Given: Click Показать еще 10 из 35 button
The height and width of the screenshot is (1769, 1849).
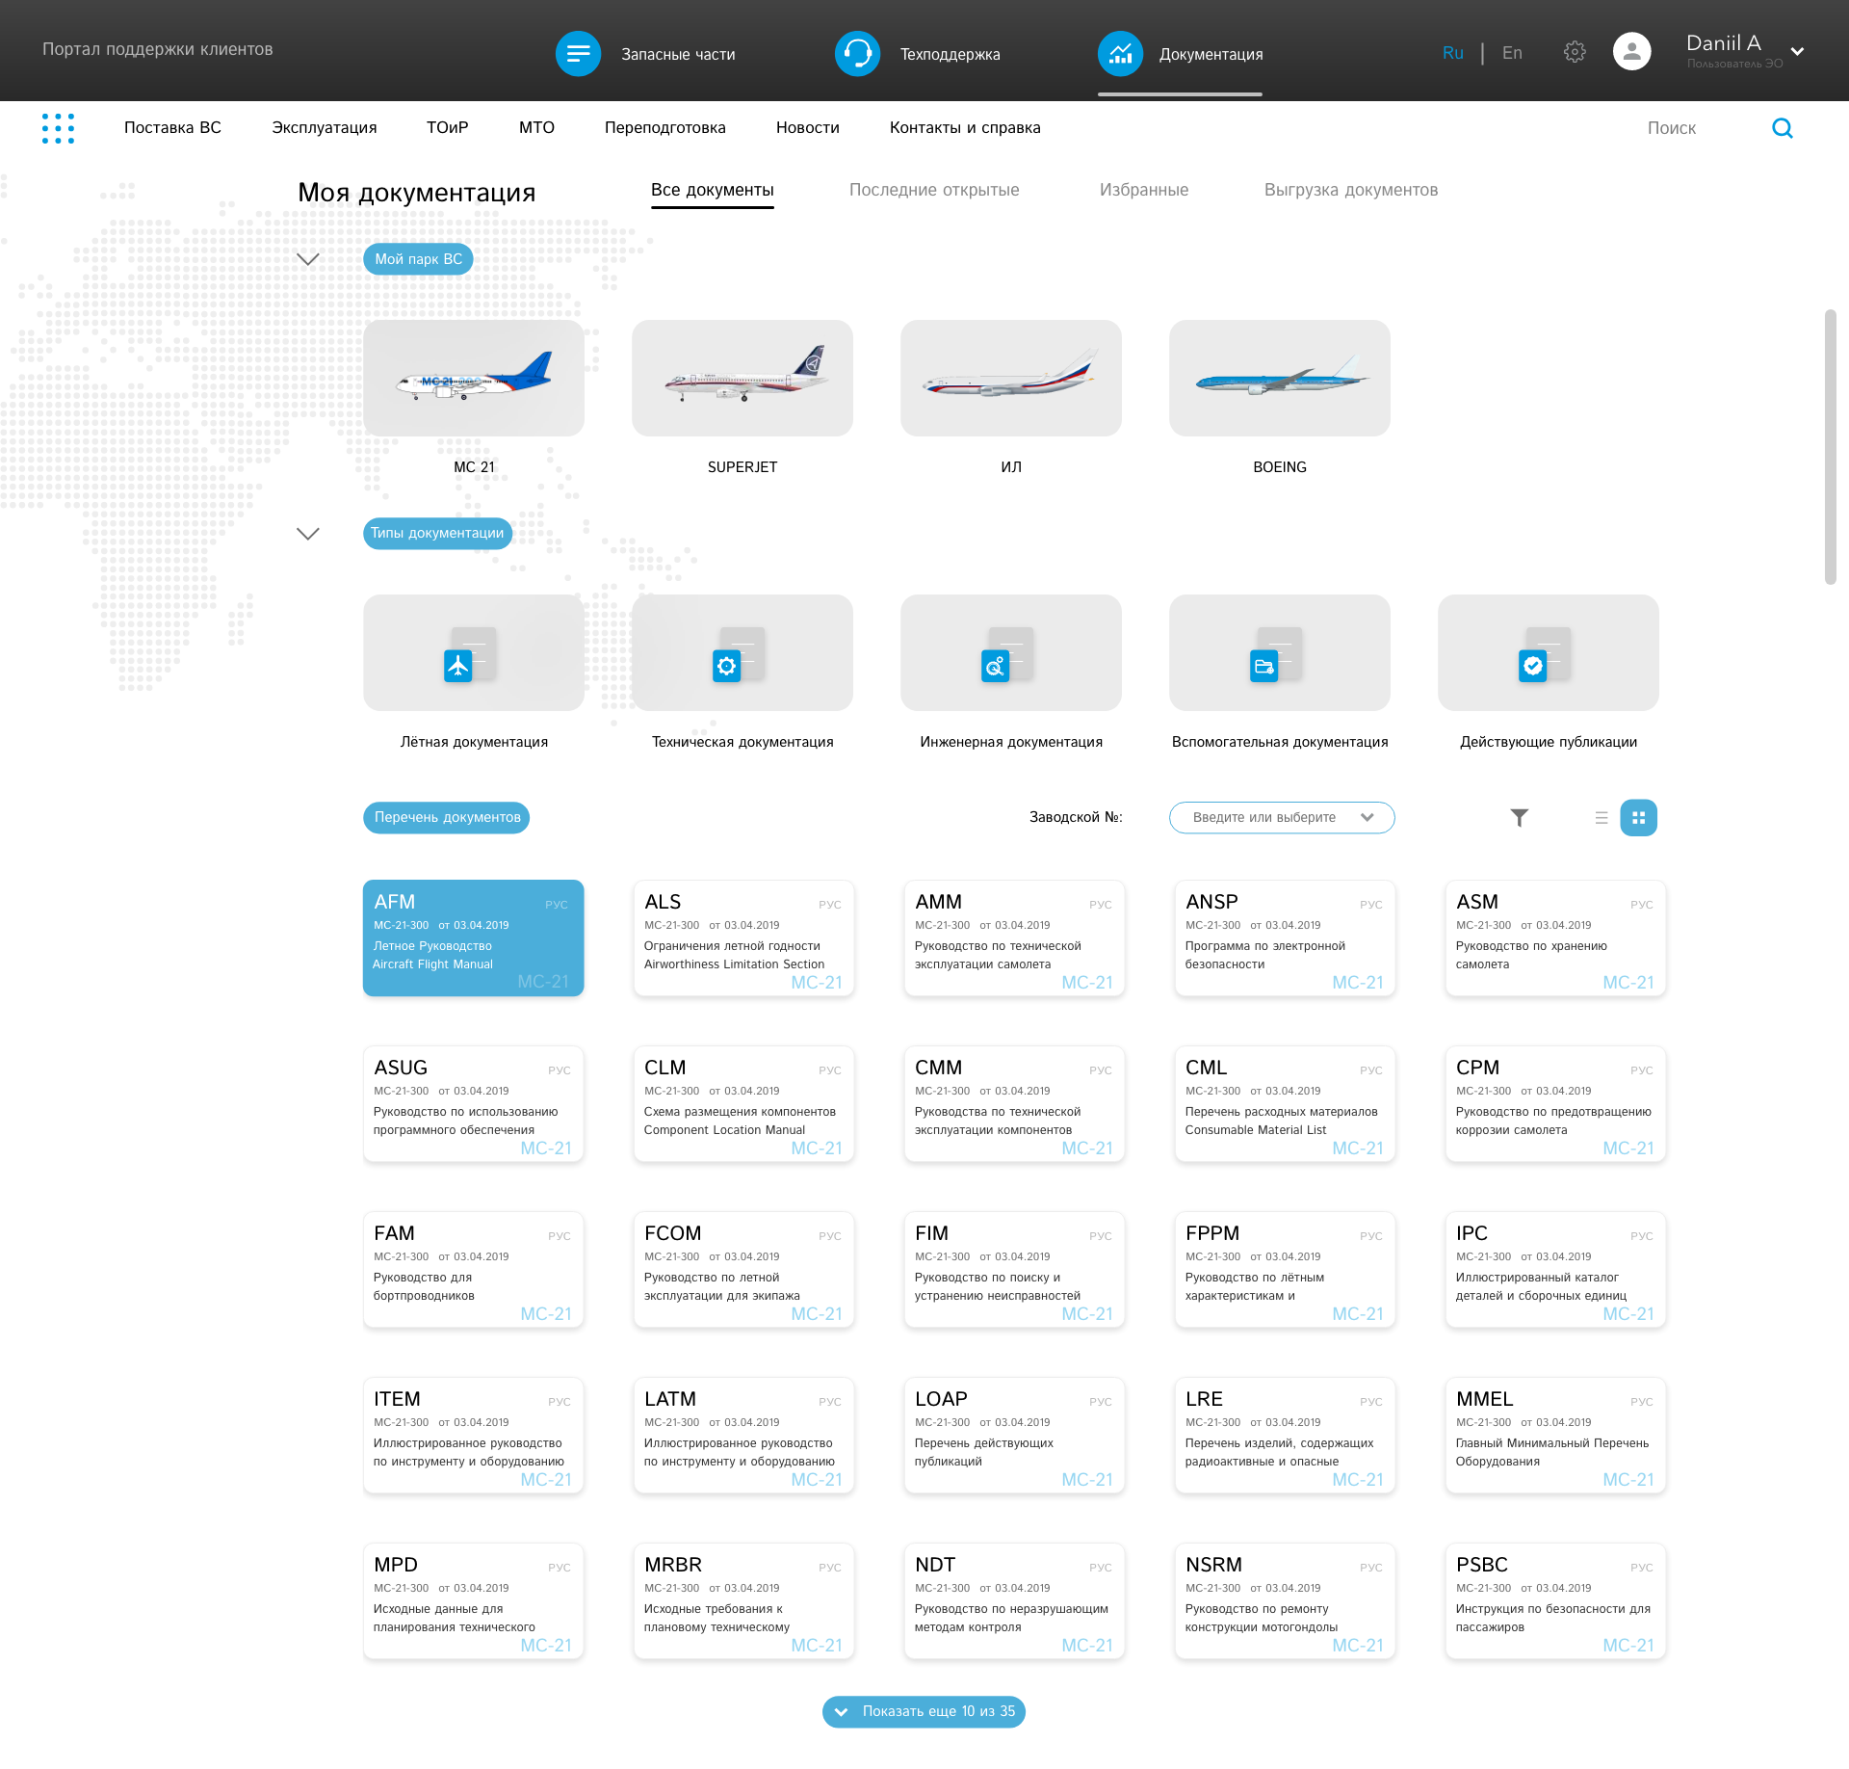Looking at the screenshot, I should [x=924, y=1711].
